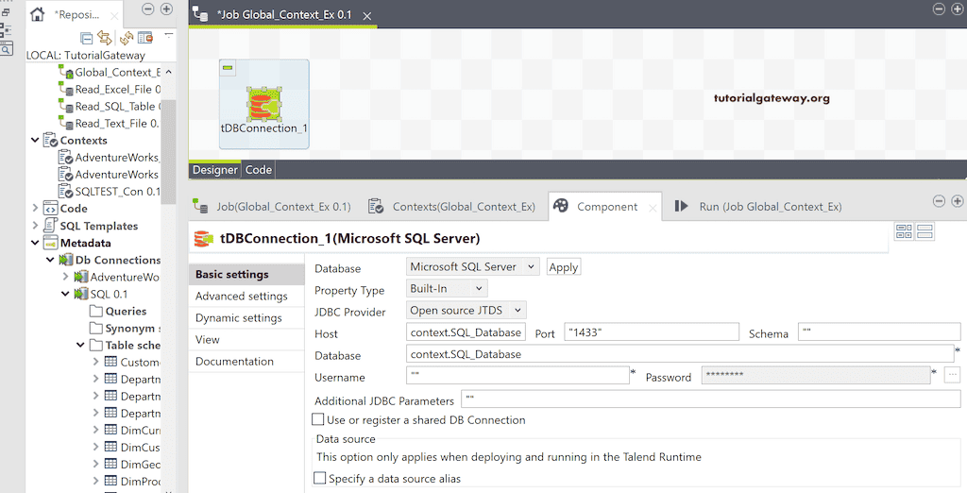Select the Queries folder
This screenshot has width=967, height=493.
(118, 312)
